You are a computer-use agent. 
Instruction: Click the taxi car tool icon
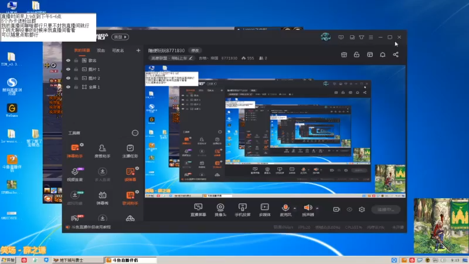coord(130,218)
